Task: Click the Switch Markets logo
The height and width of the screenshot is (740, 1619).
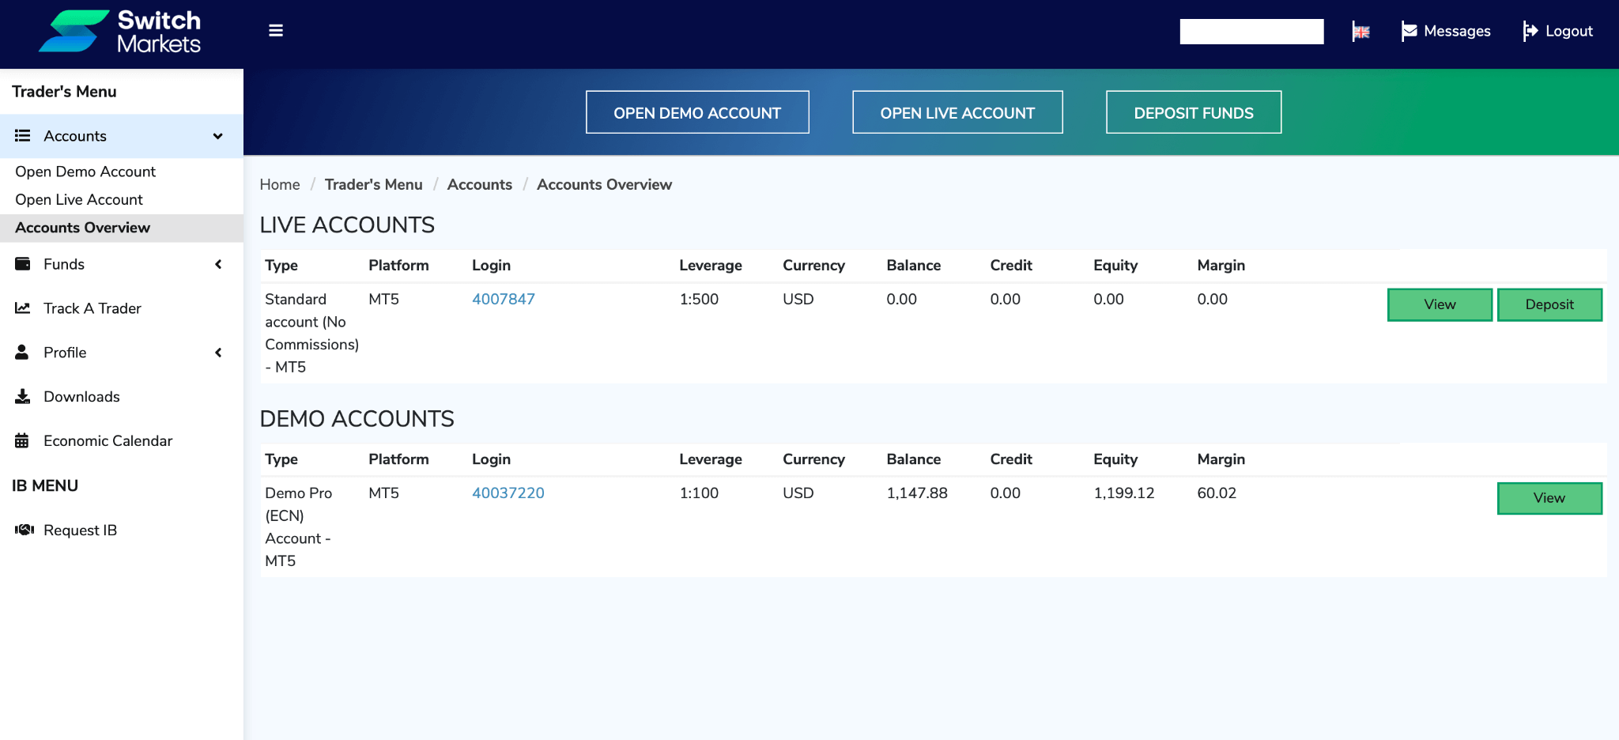Action: pos(120,32)
